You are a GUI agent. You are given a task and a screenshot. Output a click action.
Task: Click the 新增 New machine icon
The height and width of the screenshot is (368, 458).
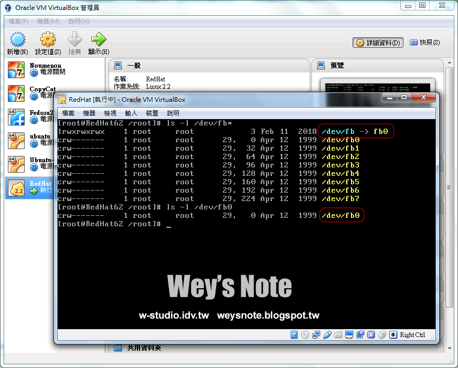tap(18, 42)
